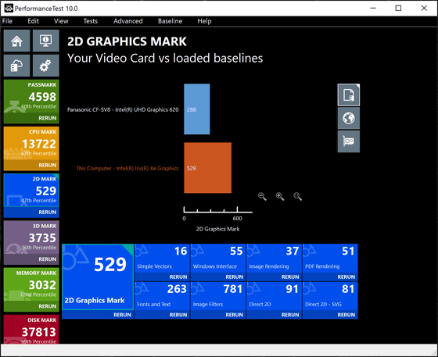Click the 2D Graphics Mark axis label

pos(217,229)
